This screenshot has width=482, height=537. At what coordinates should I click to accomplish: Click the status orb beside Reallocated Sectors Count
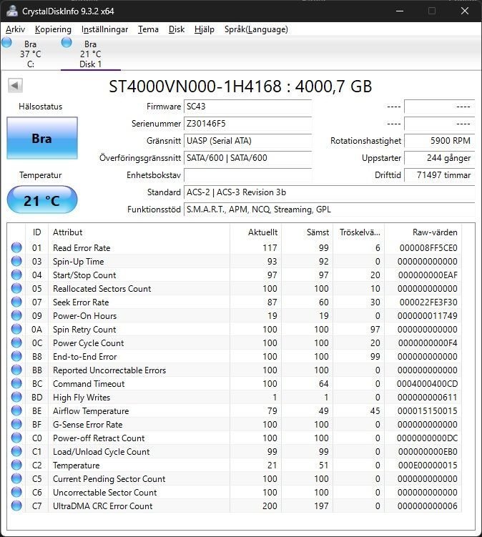(x=16, y=289)
